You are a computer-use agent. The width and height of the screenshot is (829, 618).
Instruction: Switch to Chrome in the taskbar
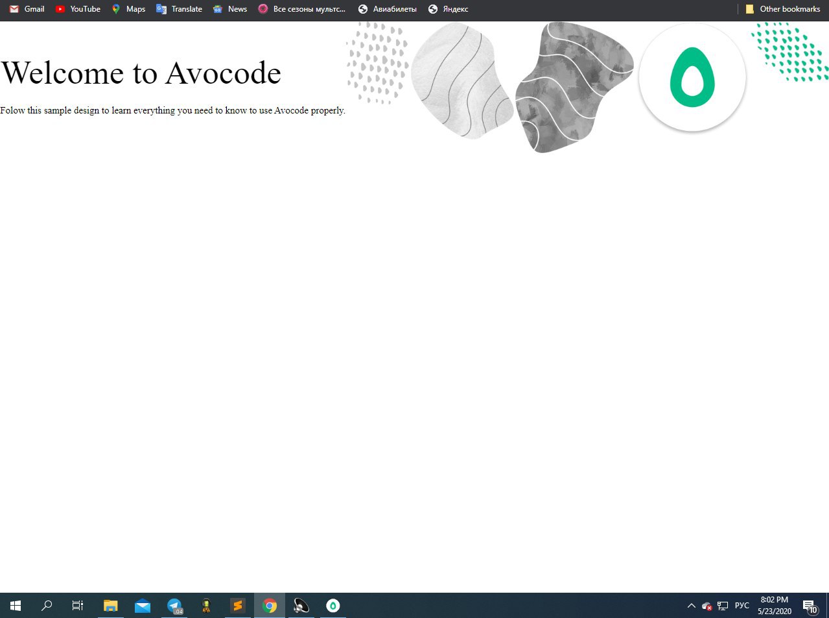(x=270, y=606)
